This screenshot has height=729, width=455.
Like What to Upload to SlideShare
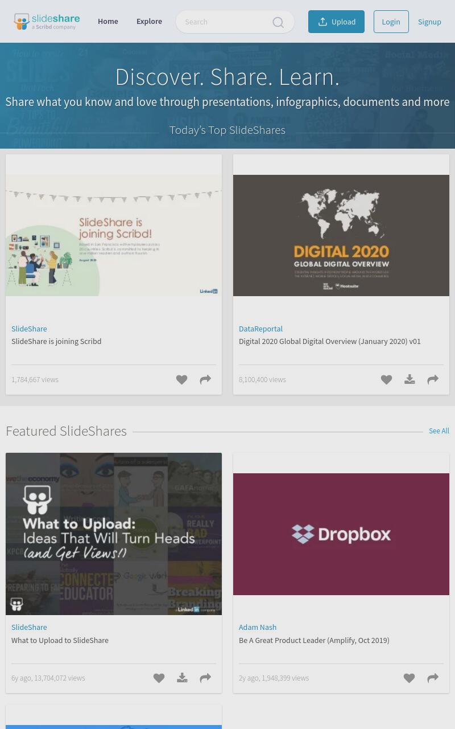(159, 678)
